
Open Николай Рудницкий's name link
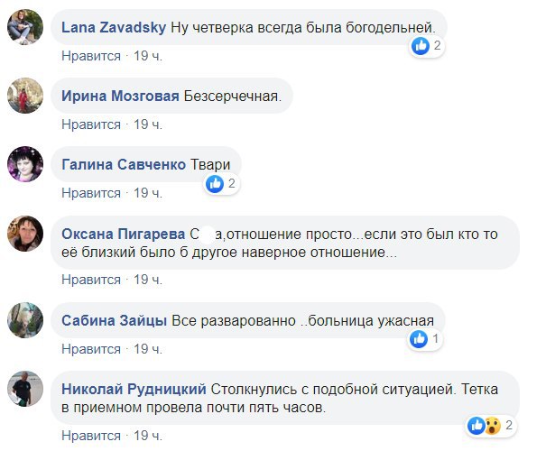[x=134, y=389]
